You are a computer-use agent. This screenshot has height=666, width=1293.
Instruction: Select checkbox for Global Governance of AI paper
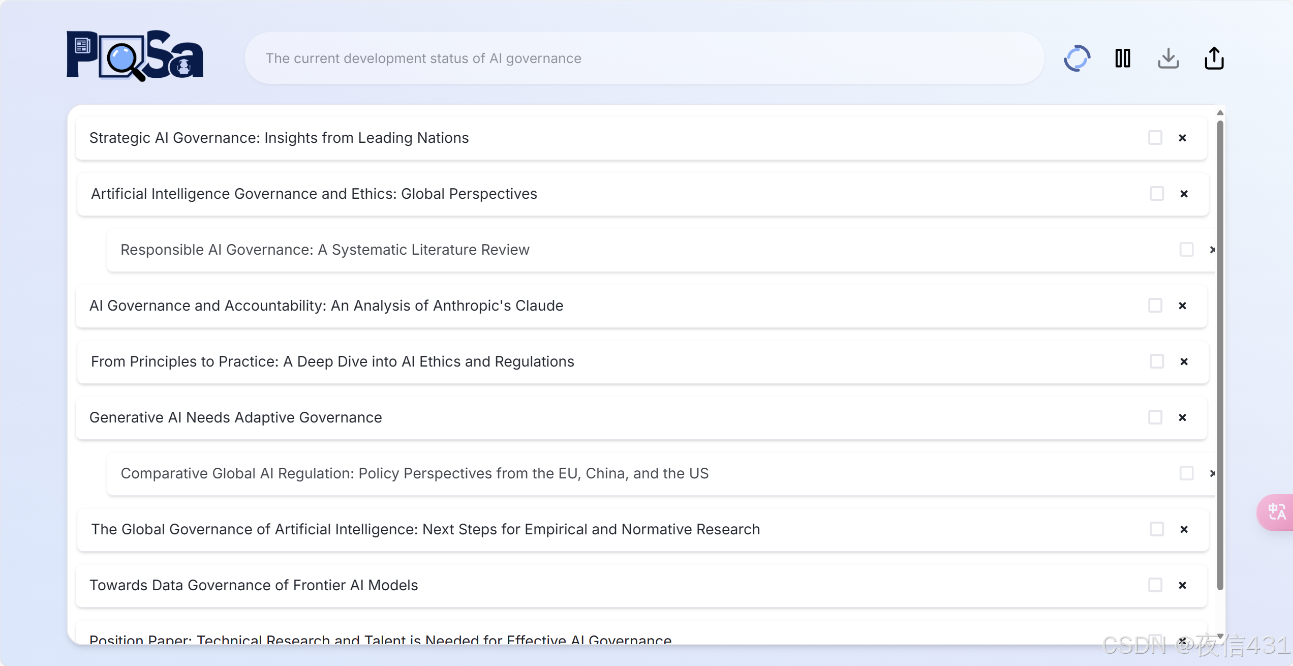[x=1157, y=529]
